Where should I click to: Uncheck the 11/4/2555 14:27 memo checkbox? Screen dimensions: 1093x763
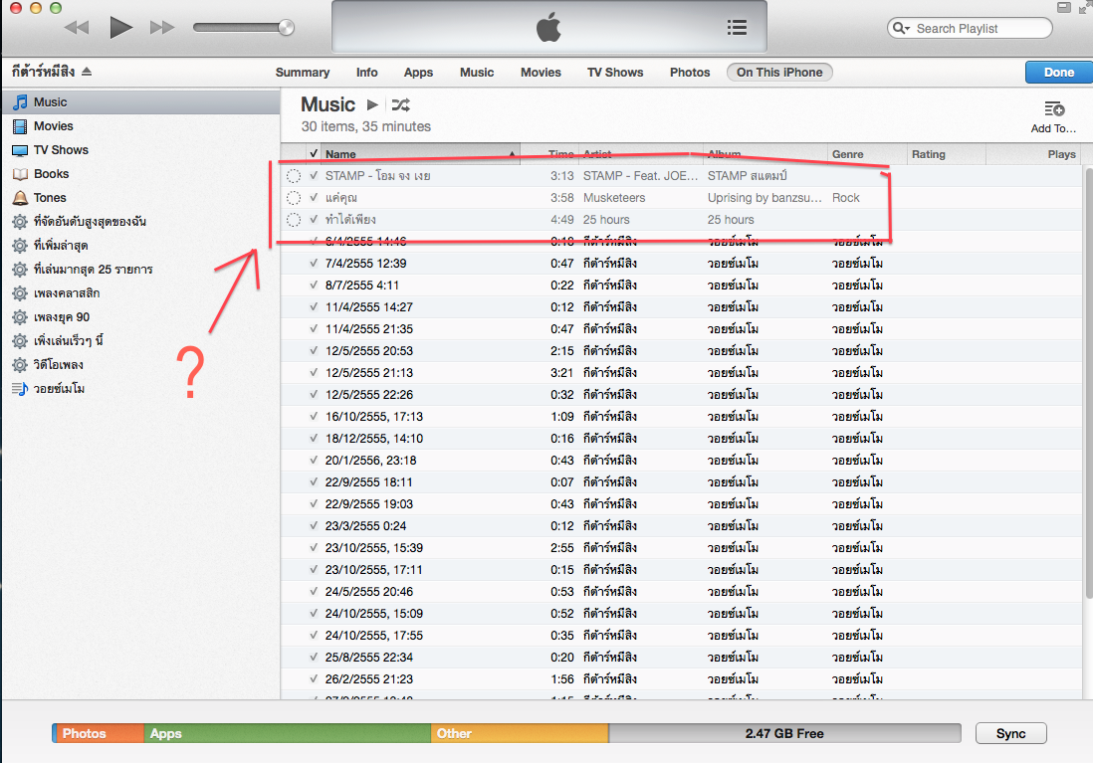coord(314,306)
